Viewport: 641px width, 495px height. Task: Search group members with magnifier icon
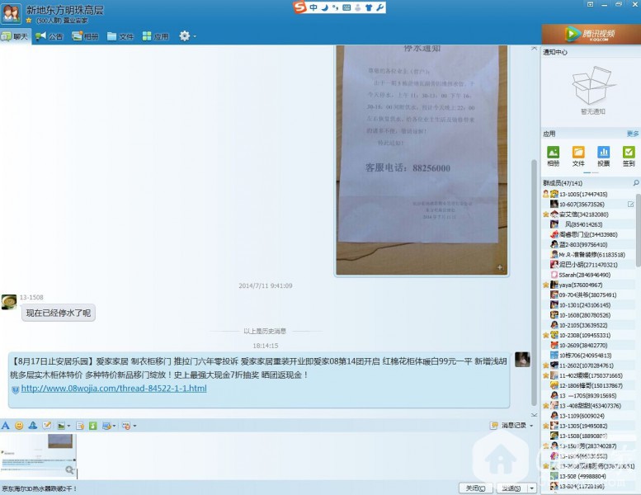pos(635,183)
